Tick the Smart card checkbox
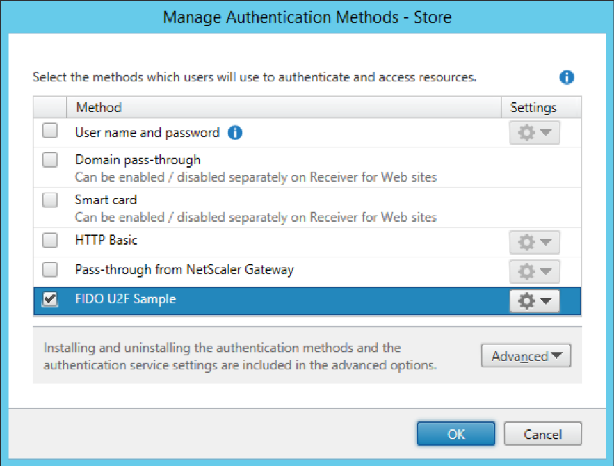This screenshot has height=466, width=614. (50, 200)
